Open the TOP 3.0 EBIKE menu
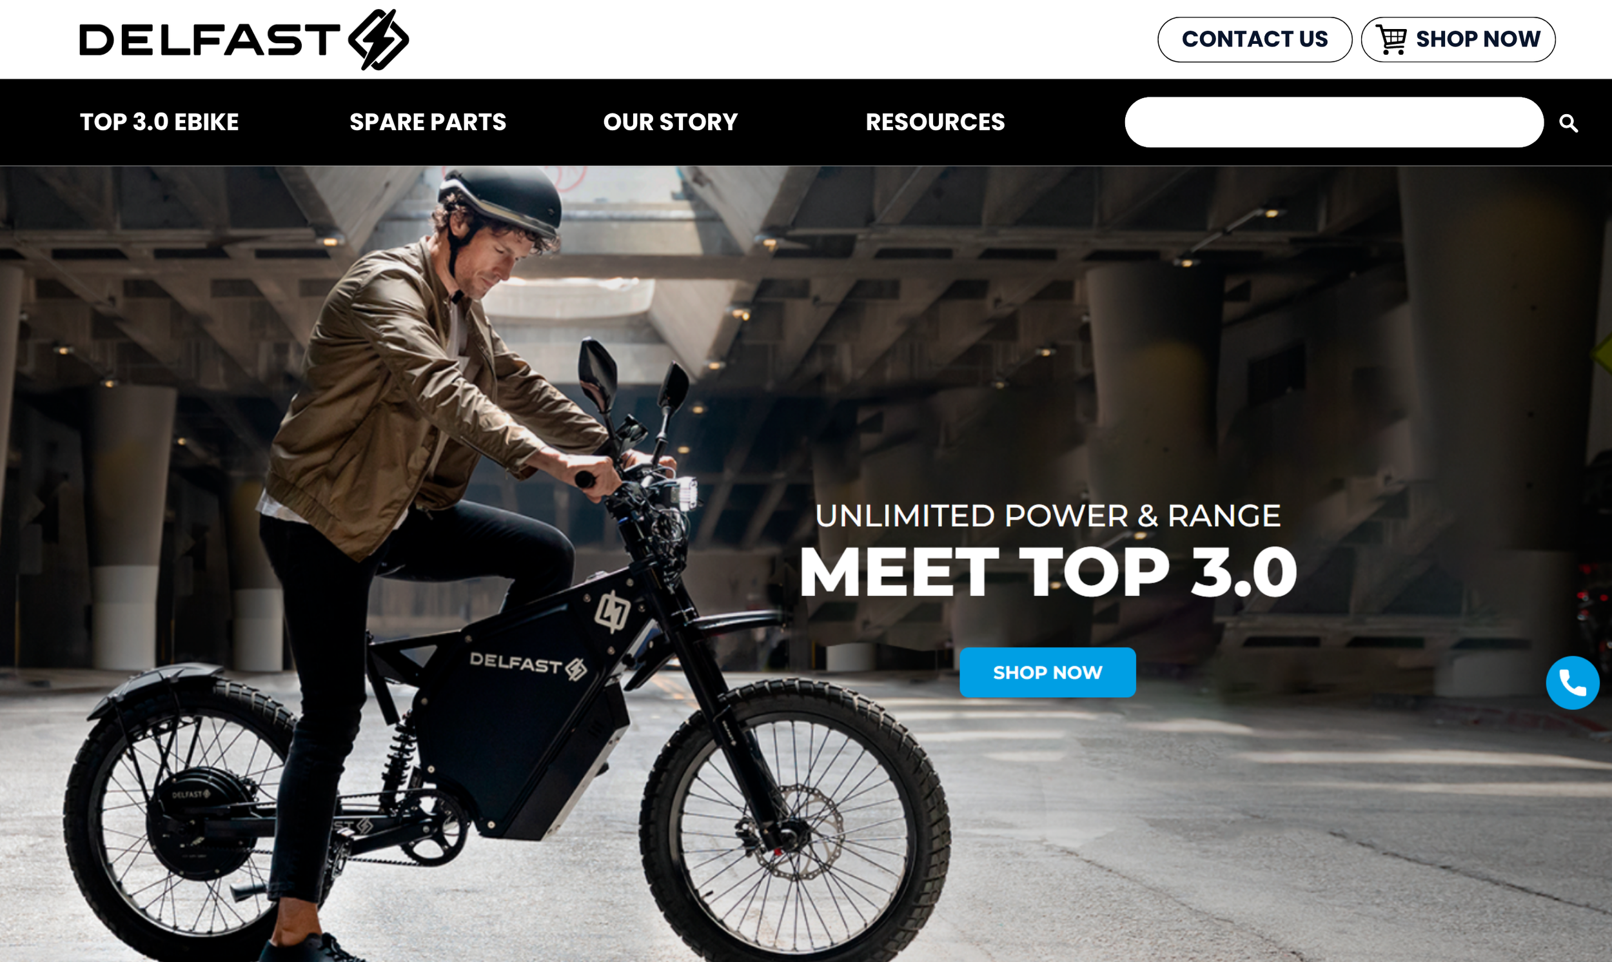The image size is (1612, 962). point(159,122)
